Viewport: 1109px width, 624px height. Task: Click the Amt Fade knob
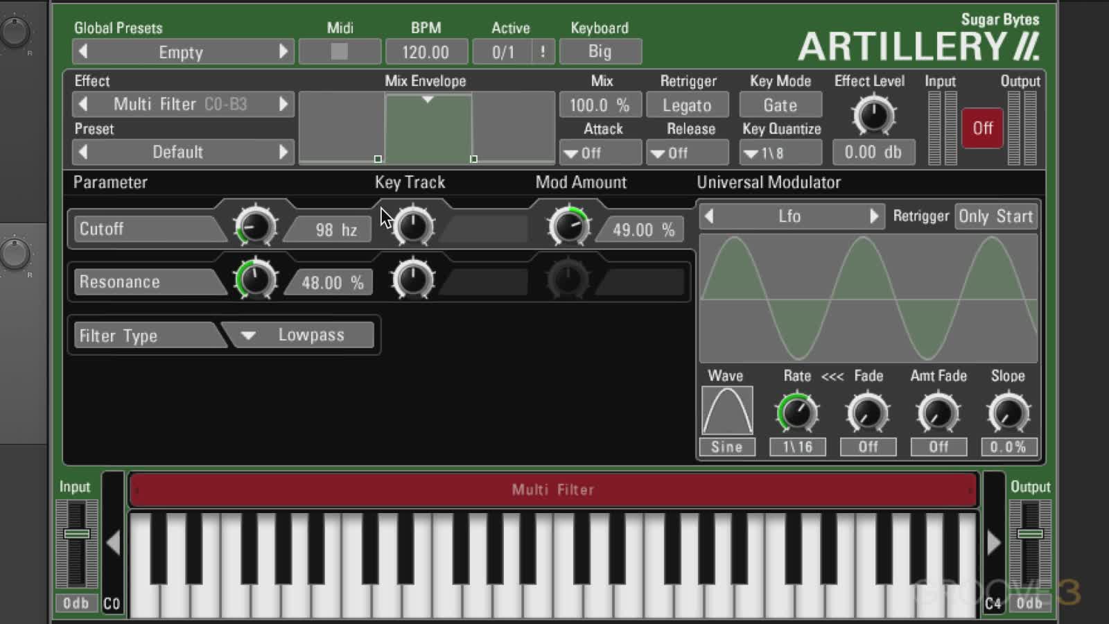(938, 413)
